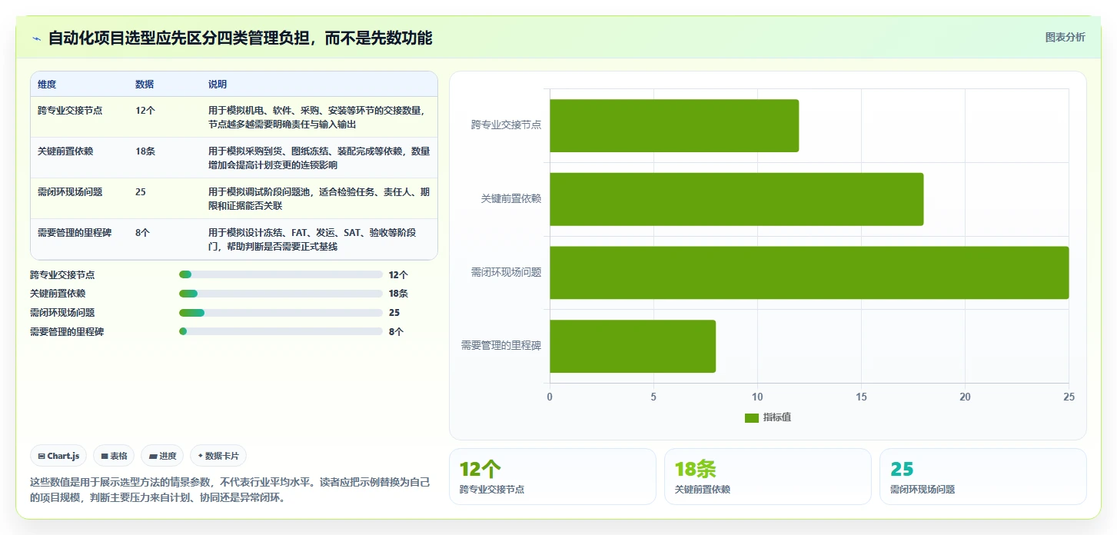Viewport: 1117px width, 535px height.
Task: Click the 跨专业交接节点 chart axis label
Action: click(x=506, y=125)
